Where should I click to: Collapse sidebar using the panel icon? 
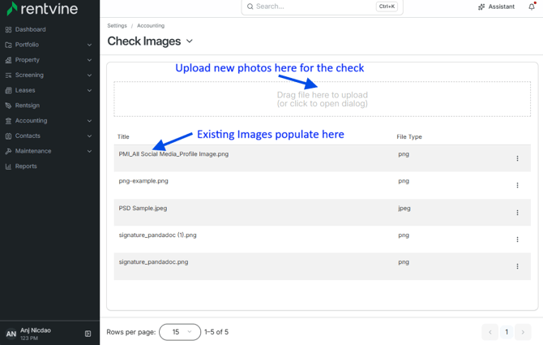tap(88, 334)
